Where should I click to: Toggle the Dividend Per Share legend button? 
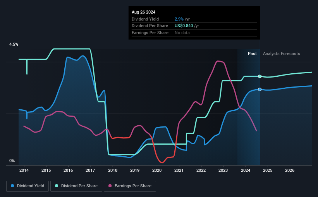coord(76,186)
